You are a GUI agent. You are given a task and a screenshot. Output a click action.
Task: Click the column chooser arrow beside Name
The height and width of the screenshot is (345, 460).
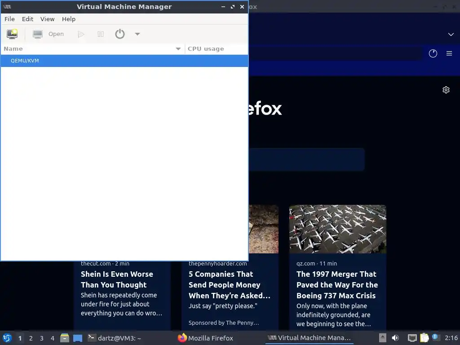pyautogui.click(x=178, y=49)
